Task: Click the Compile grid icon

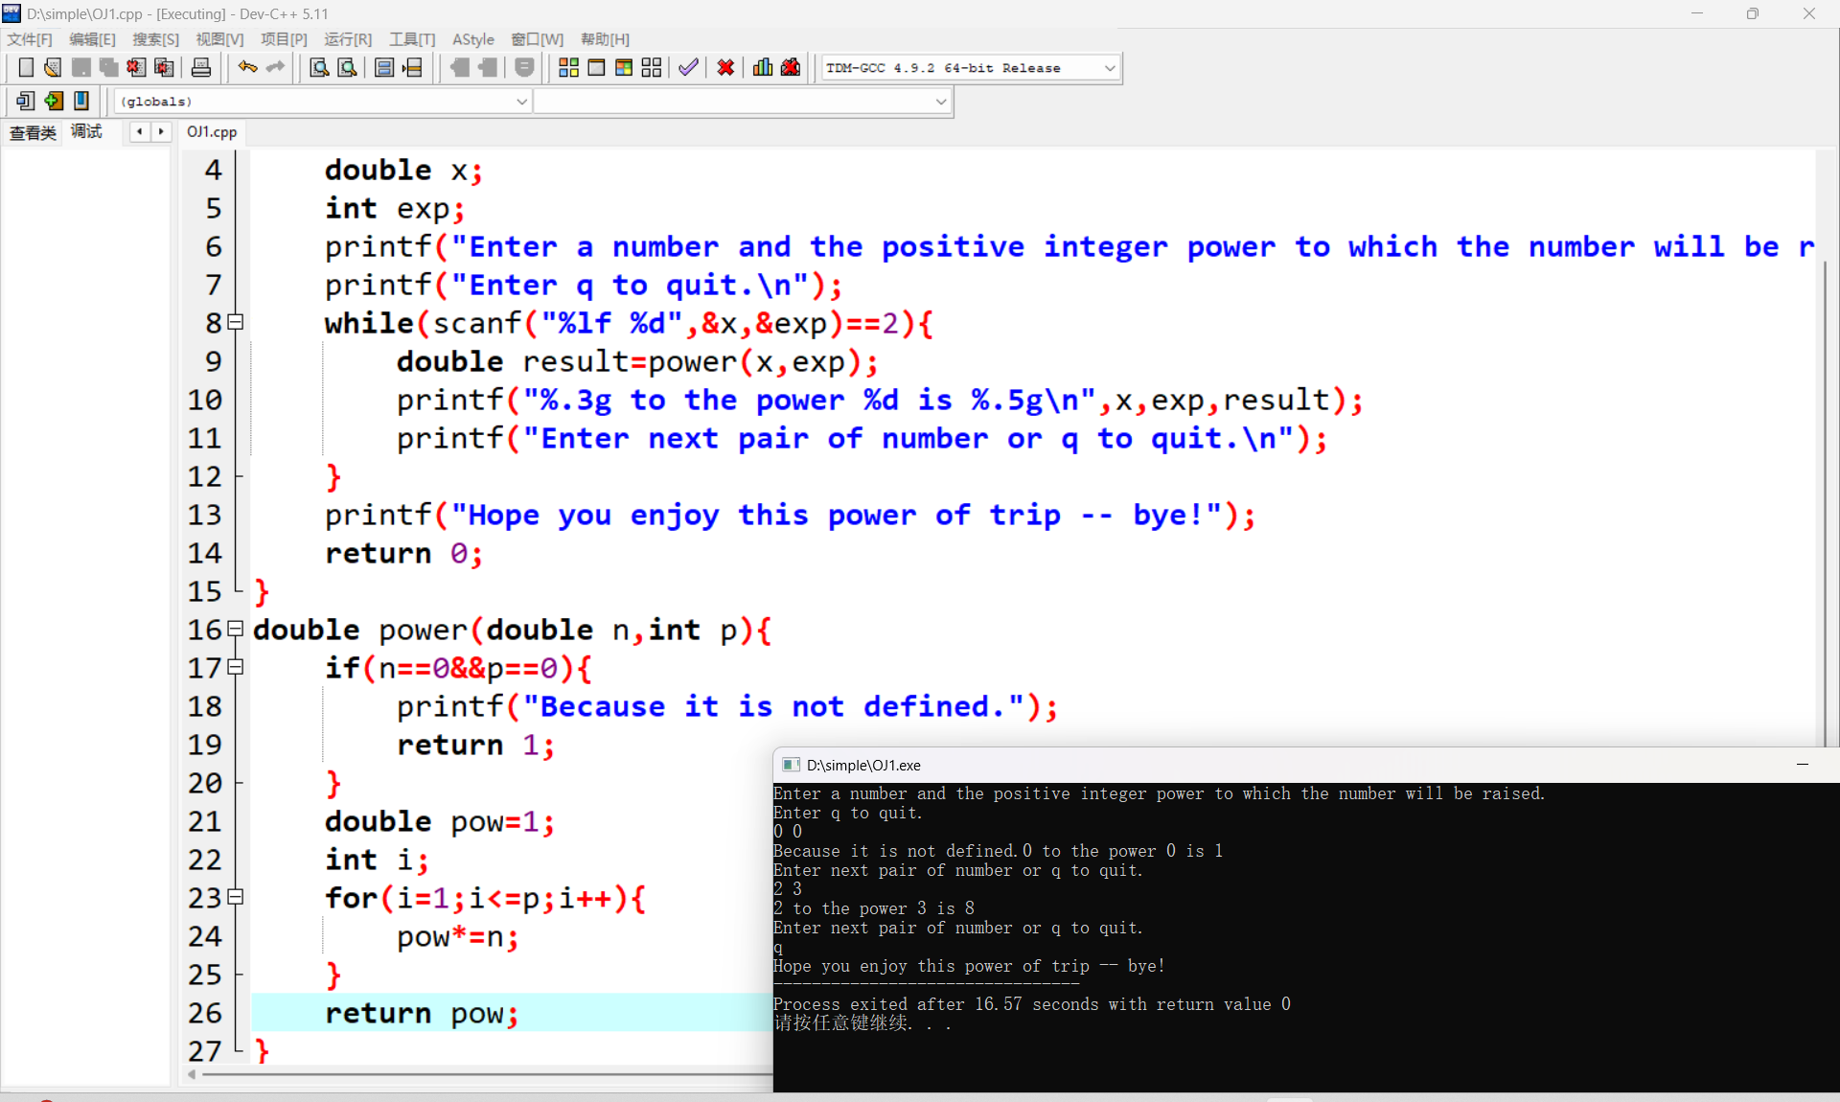Action: pos(568,68)
